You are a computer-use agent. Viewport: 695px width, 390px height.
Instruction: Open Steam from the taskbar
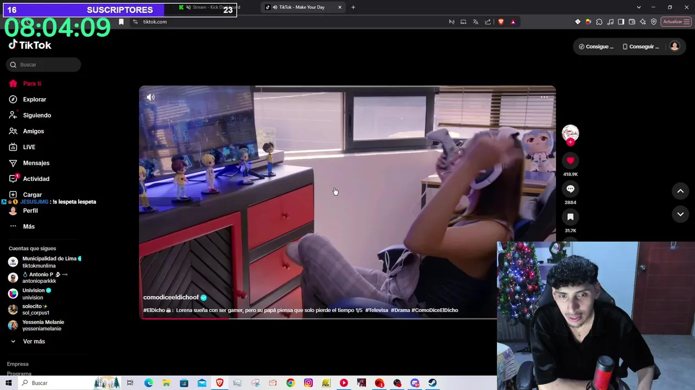coord(432,383)
